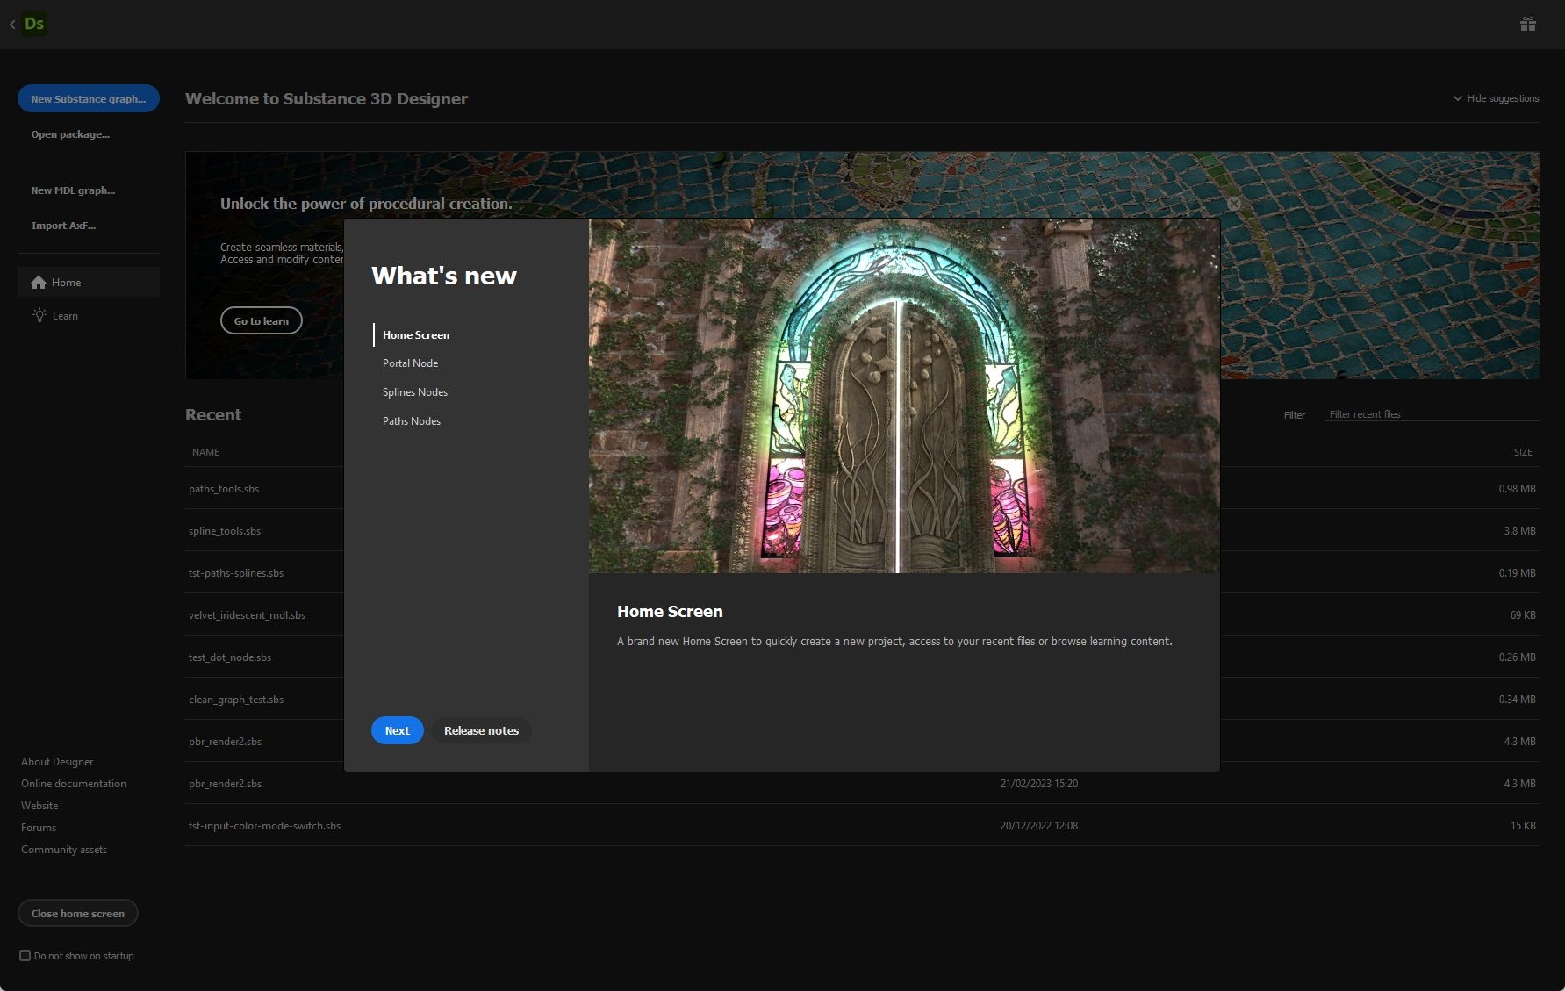Image resolution: width=1565 pixels, height=991 pixels.
Task: Open a package via 'Open package...'
Action: point(70,133)
